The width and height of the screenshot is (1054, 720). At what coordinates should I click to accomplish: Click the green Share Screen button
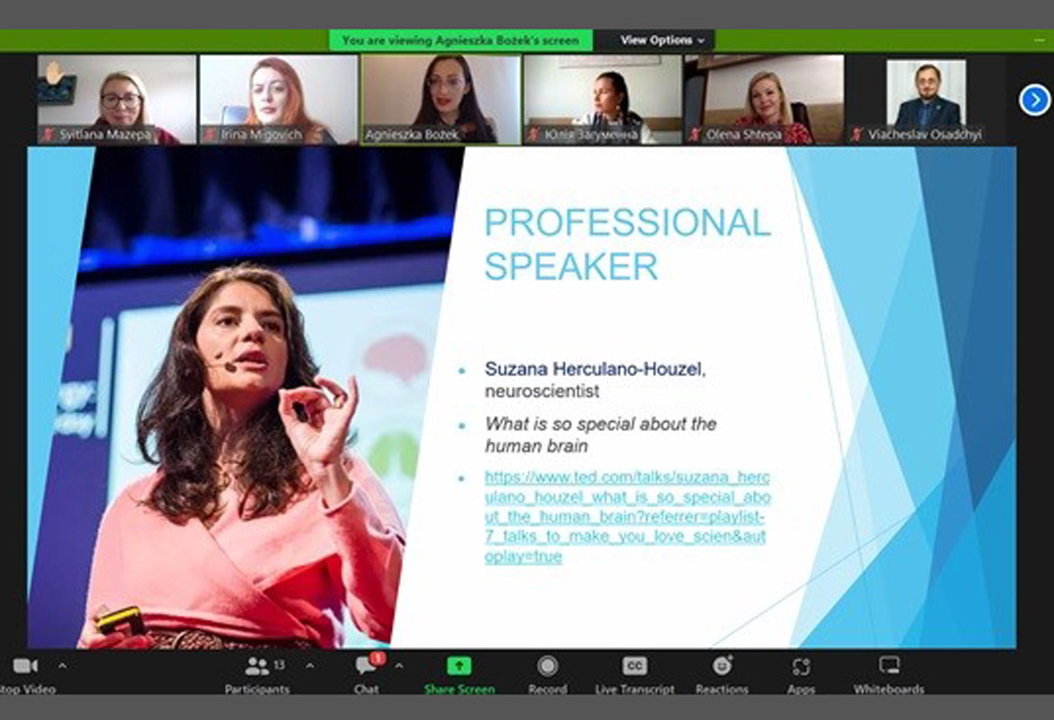(459, 675)
